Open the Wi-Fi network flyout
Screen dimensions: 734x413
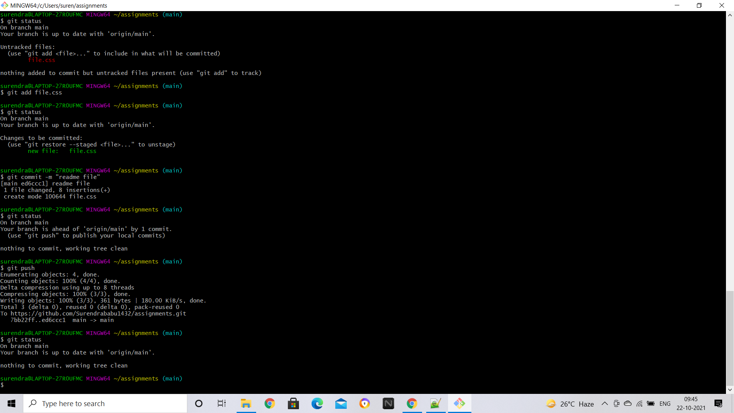point(639,403)
